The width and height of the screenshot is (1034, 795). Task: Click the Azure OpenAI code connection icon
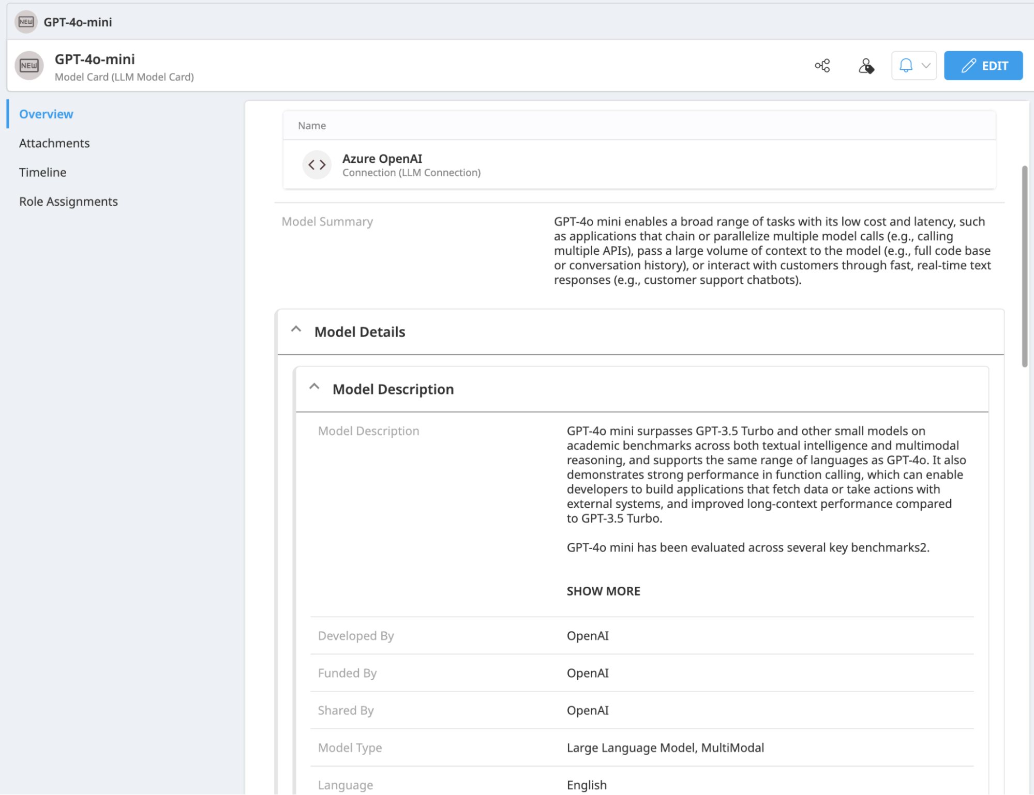click(317, 165)
